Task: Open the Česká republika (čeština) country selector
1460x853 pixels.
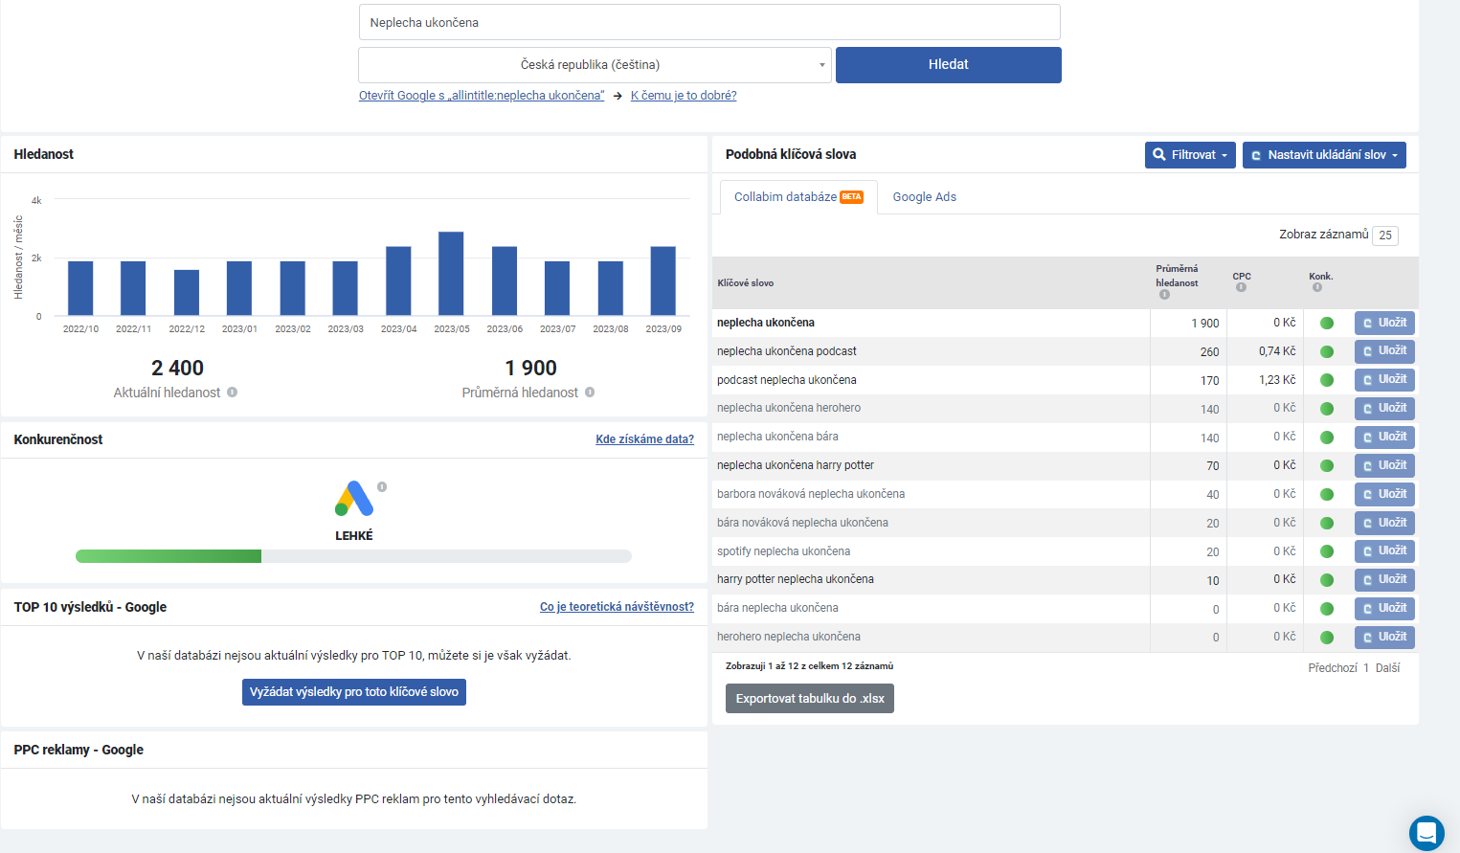Action: 595,65
